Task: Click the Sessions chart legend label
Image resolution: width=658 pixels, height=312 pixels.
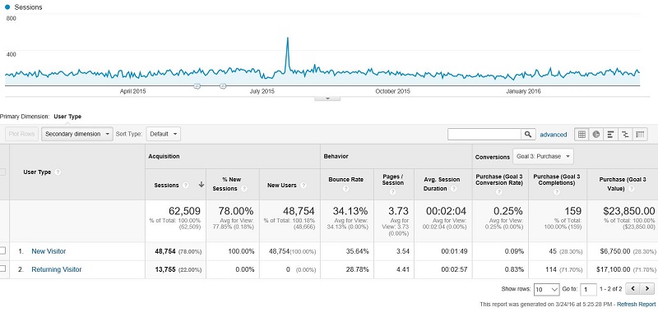Action: point(28,7)
